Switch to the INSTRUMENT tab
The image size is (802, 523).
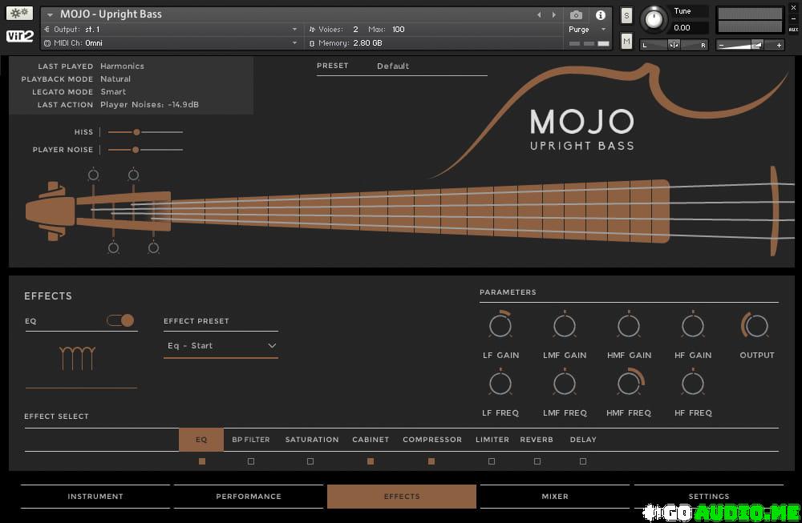[x=95, y=497]
